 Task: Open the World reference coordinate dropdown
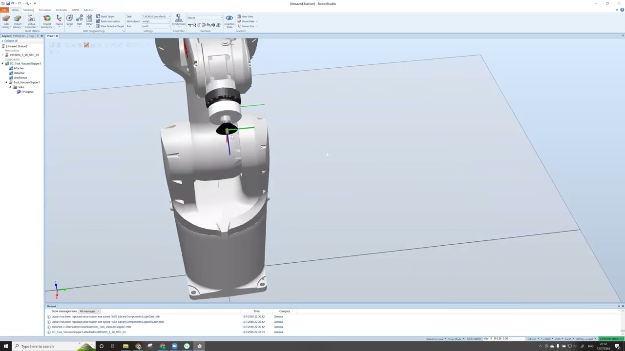click(x=204, y=18)
